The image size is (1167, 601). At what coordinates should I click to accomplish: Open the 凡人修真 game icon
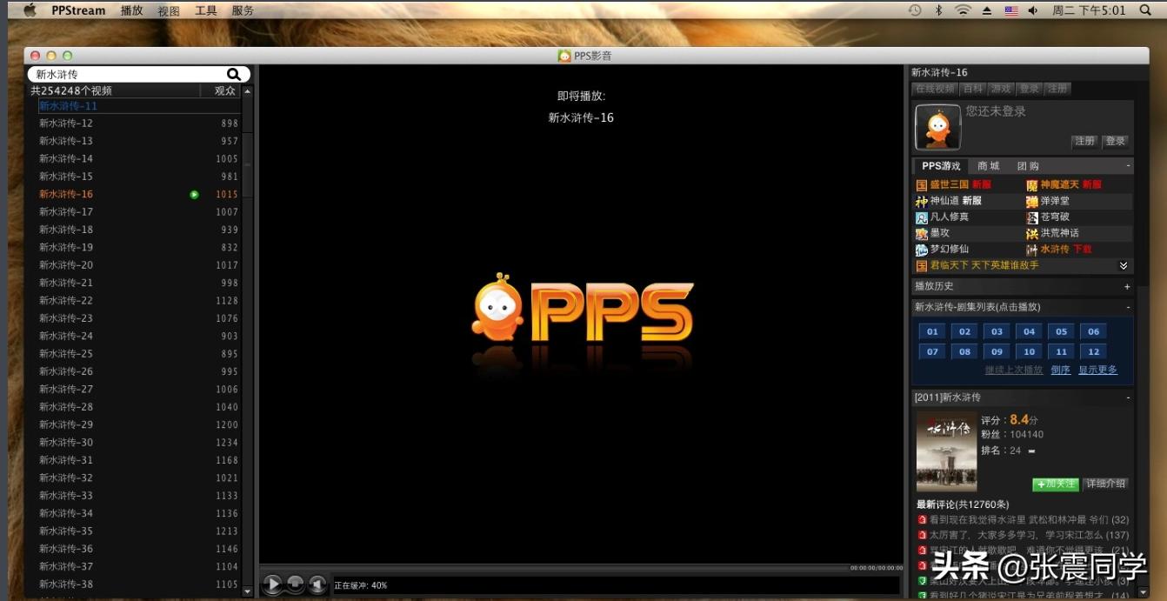click(922, 217)
